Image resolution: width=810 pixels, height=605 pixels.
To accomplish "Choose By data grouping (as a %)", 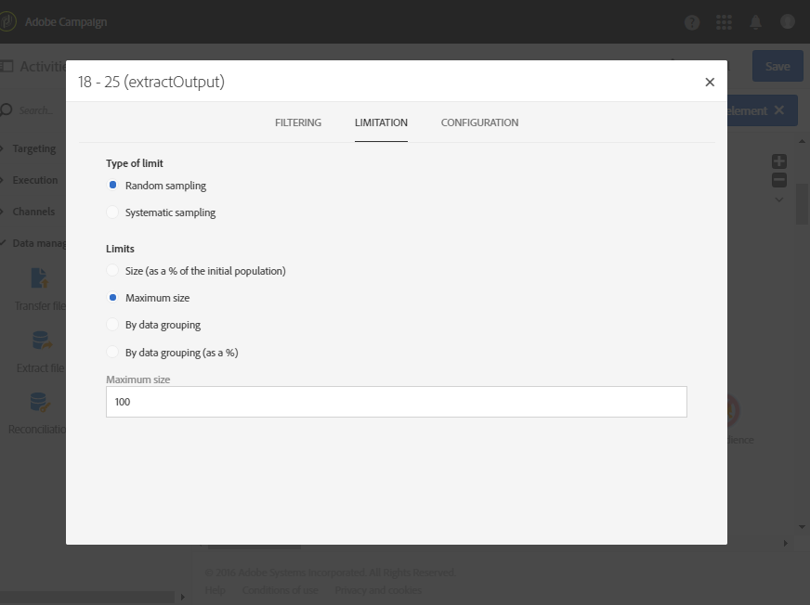I will coord(112,352).
